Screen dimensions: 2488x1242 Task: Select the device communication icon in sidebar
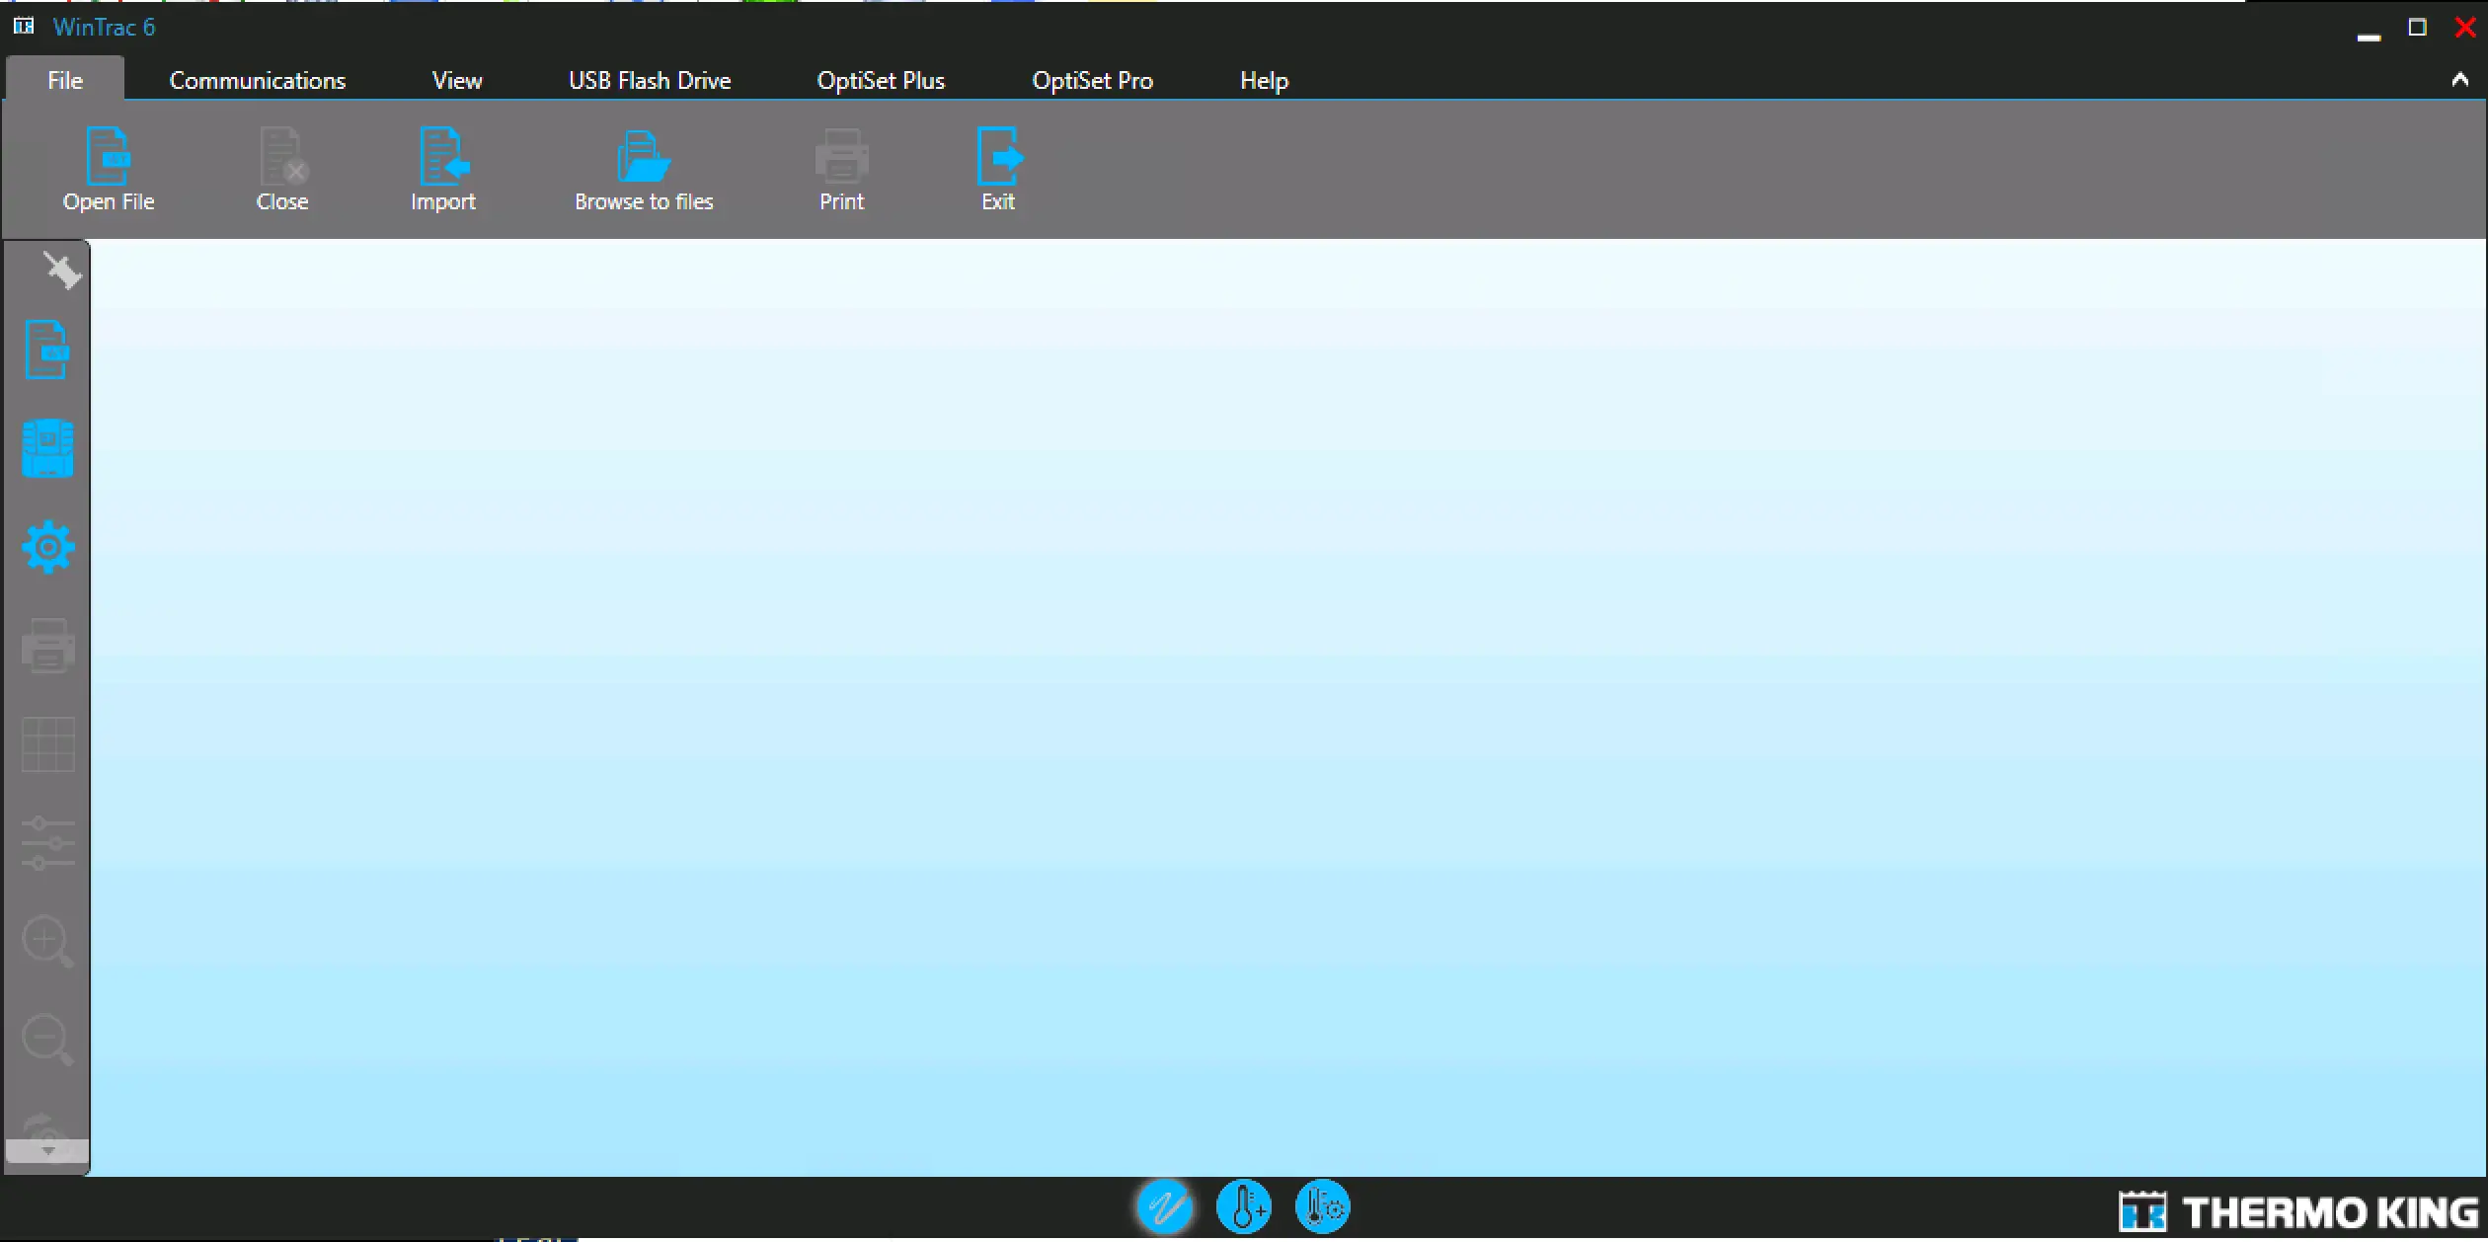point(46,449)
